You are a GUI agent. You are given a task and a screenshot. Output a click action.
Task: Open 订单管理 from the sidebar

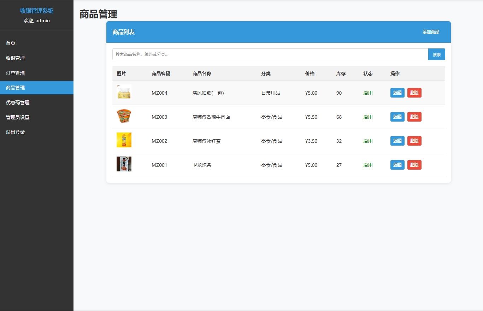(x=37, y=73)
